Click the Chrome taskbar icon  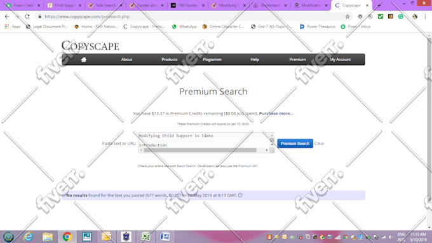point(67,237)
